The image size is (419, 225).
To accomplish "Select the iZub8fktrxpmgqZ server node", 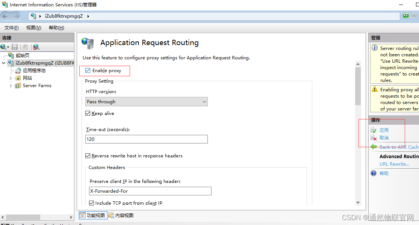I will point(45,63).
